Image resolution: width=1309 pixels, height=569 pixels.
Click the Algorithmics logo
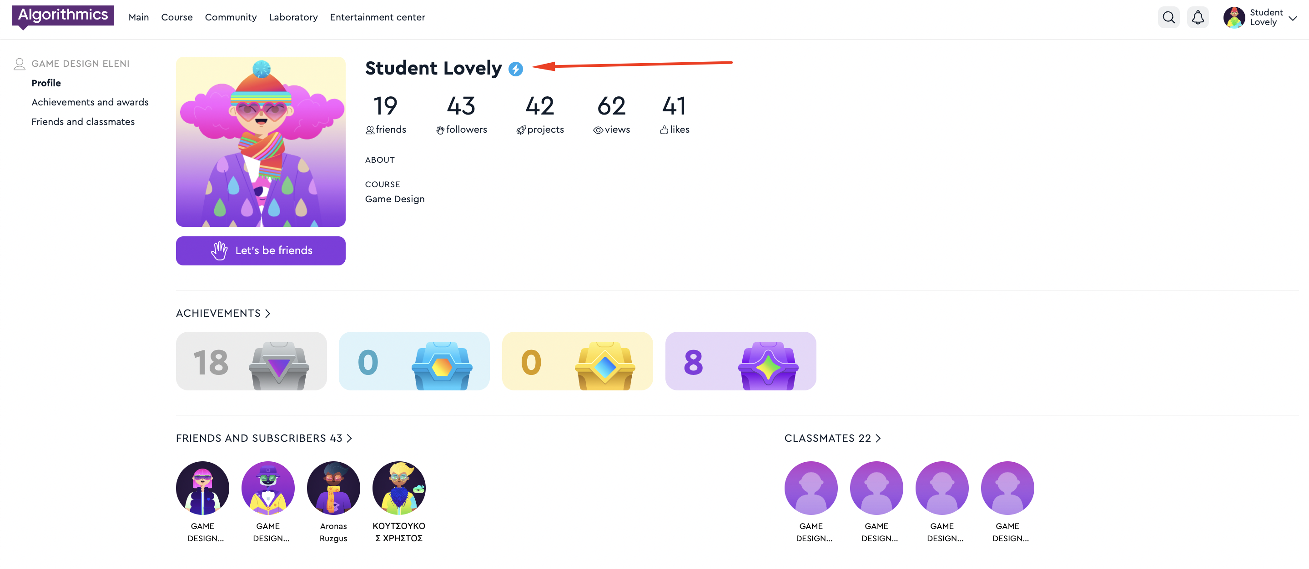coord(63,15)
